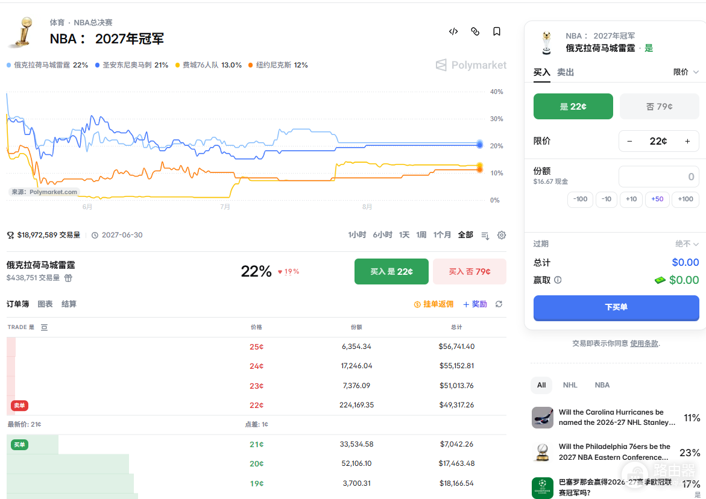Select the 买入 tab
Image resolution: width=706 pixels, height=499 pixels.
click(541, 72)
